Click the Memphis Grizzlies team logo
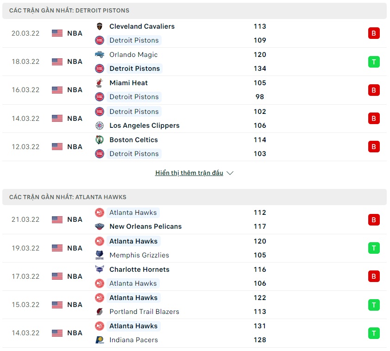The image size is (390, 351). click(x=100, y=255)
